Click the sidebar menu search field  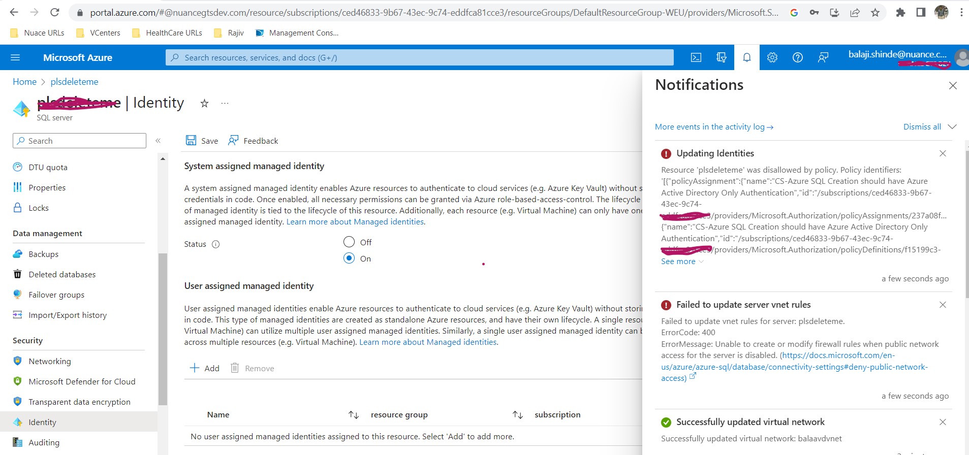click(x=79, y=141)
